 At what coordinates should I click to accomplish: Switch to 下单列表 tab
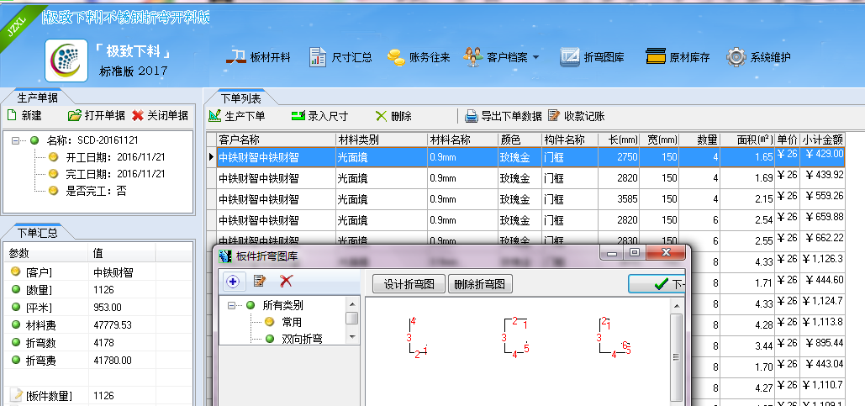coord(241,98)
